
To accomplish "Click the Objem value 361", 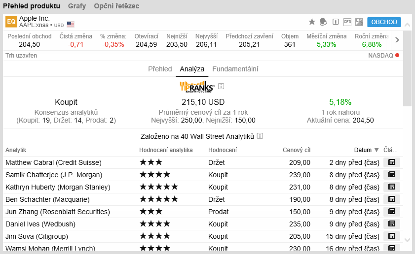I will pos(290,44).
